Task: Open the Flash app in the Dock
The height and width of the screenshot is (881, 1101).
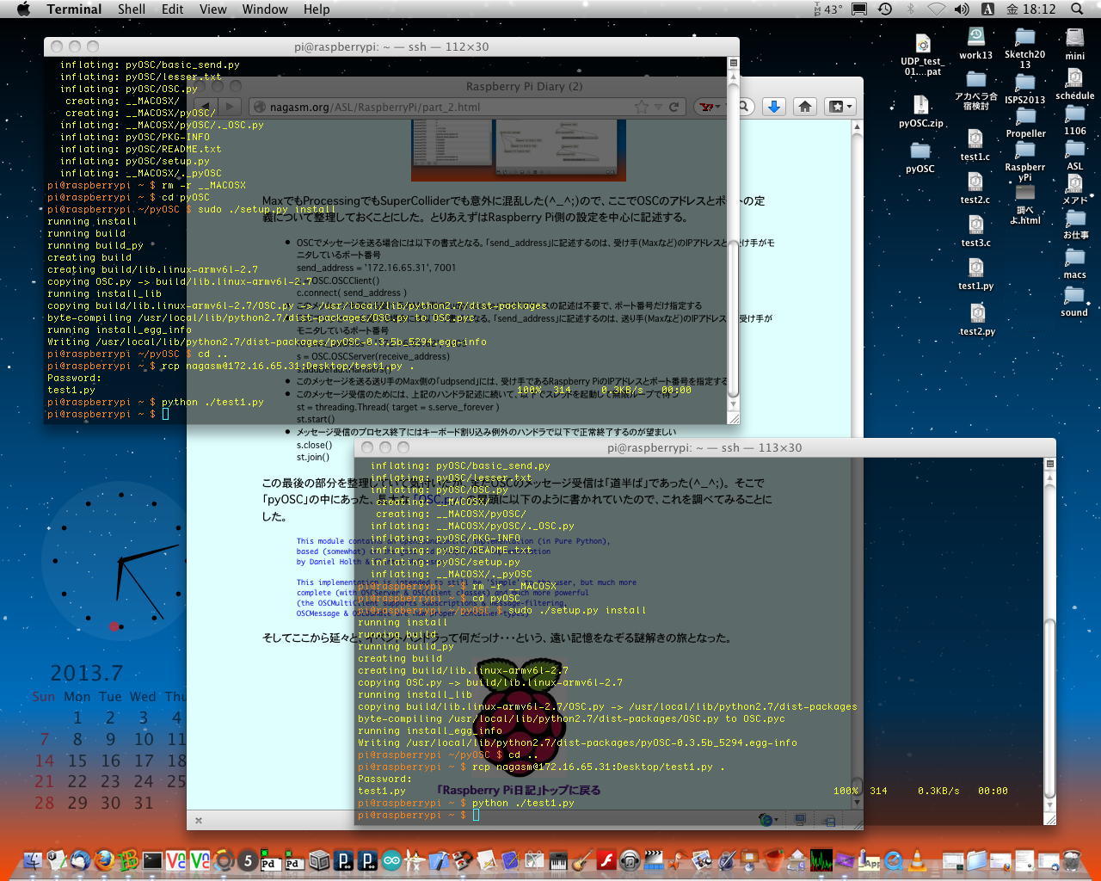Action: coord(606,859)
